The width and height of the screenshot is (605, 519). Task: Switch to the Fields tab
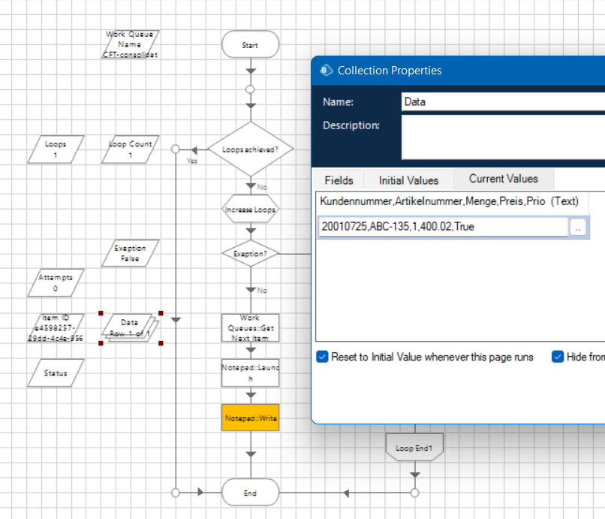(339, 180)
